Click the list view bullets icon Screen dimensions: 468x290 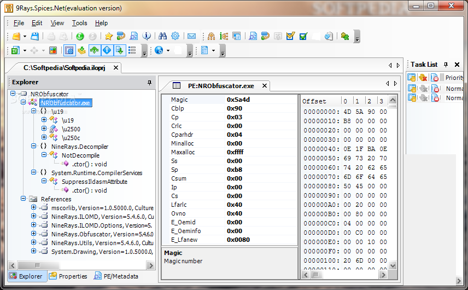point(132,50)
